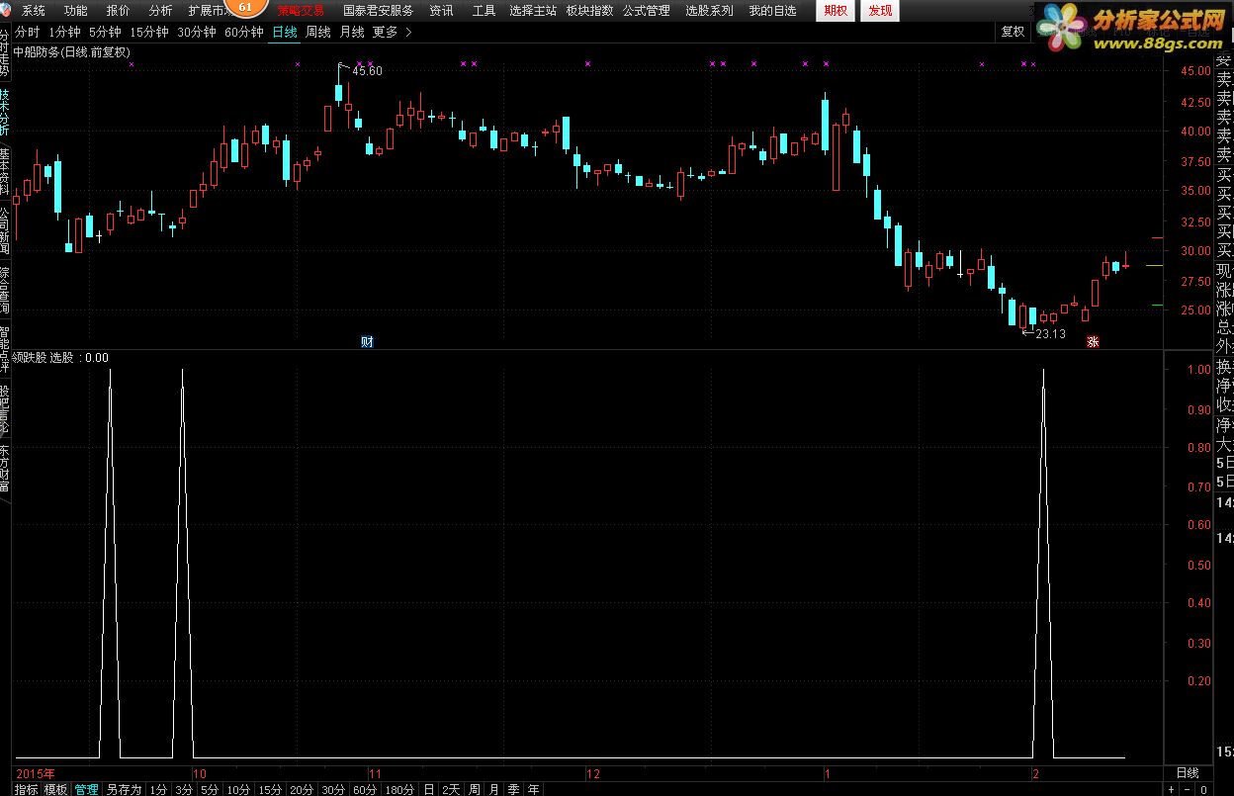
Task: Open the 我的自选 menu
Action: tap(772, 11)
